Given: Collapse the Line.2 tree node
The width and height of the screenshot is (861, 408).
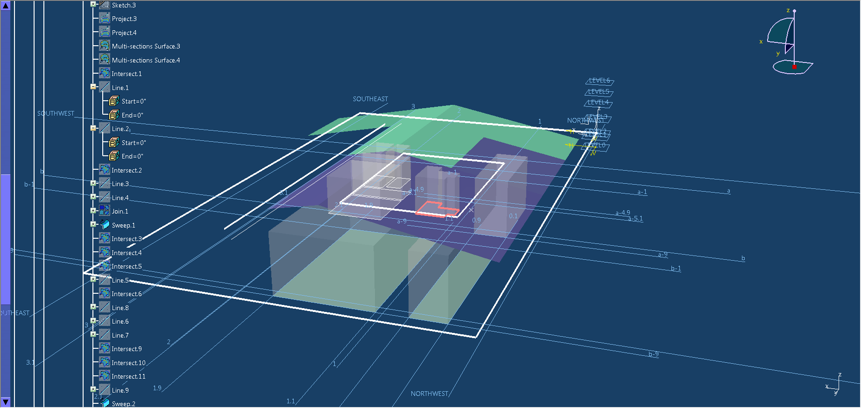Looking at the screenshot, I should click(x=93, y=128).
